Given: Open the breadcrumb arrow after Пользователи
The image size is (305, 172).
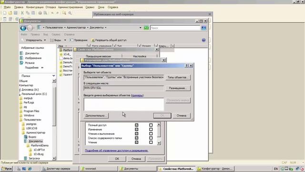Looking at the screenshot, I should pos(65,28).
